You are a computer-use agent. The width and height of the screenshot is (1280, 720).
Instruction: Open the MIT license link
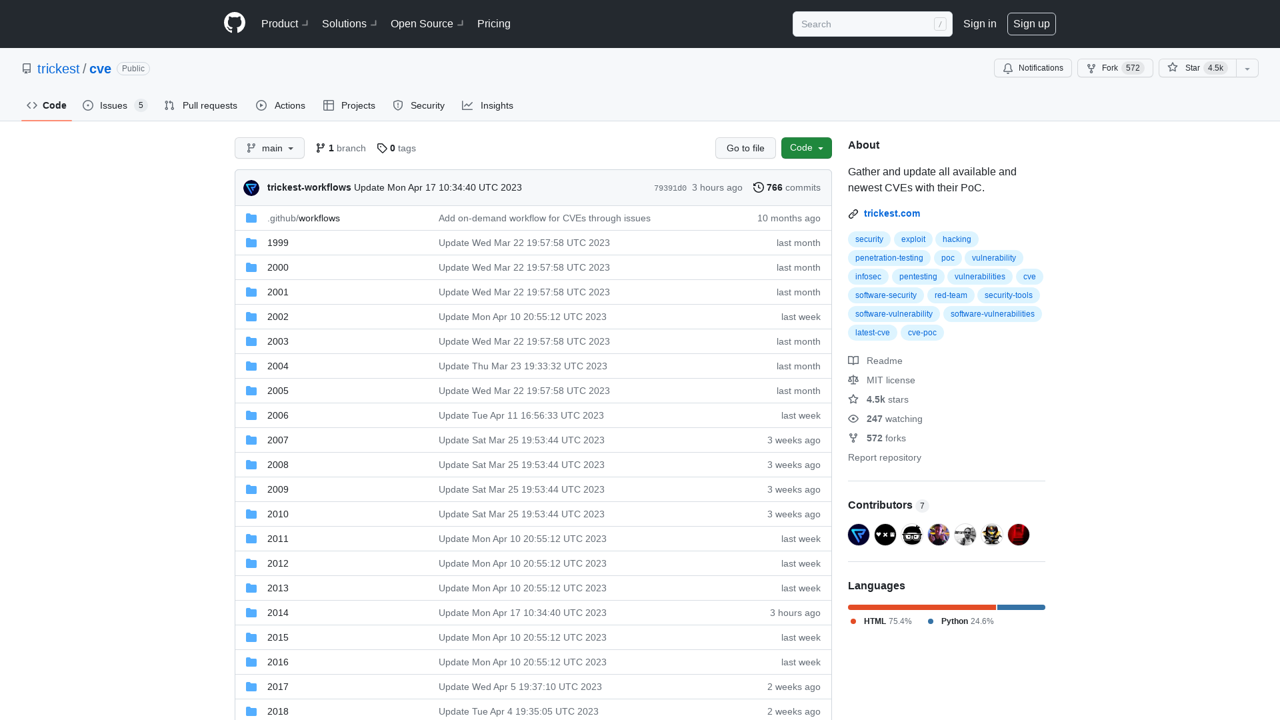coord(890,379)
